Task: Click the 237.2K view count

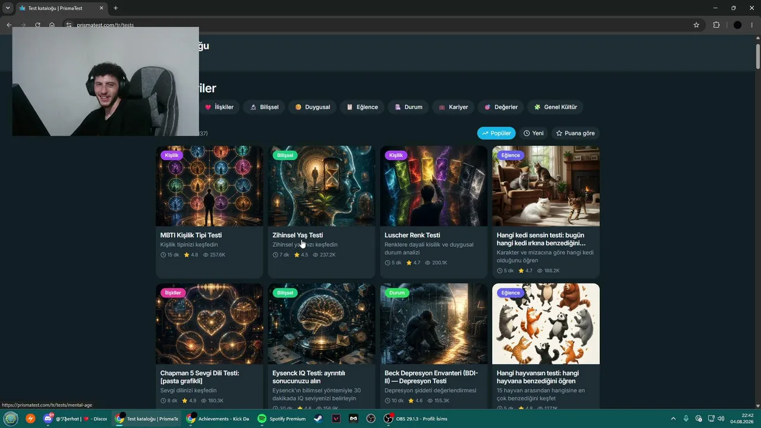Action: coord(325,255)
